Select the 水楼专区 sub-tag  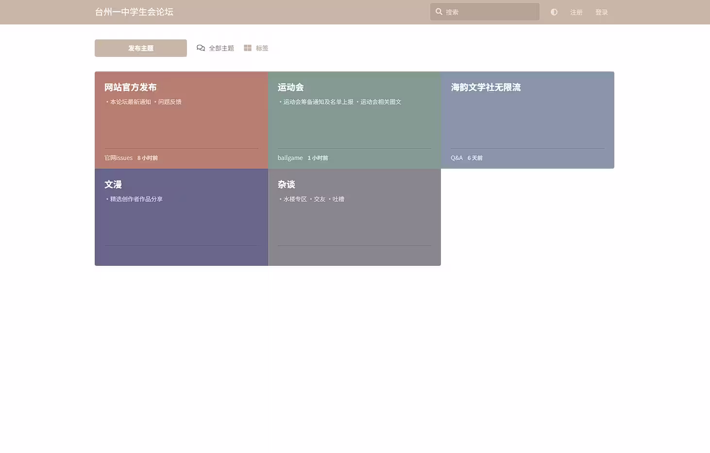click(x=295, y=199)
